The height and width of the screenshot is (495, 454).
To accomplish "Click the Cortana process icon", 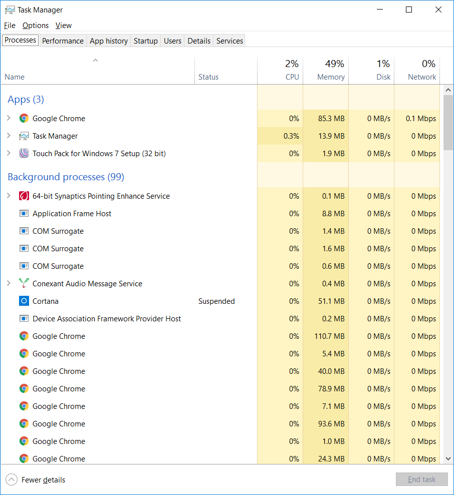I will click(24, 301).
